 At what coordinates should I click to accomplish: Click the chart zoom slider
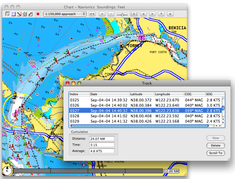[122, 14]
